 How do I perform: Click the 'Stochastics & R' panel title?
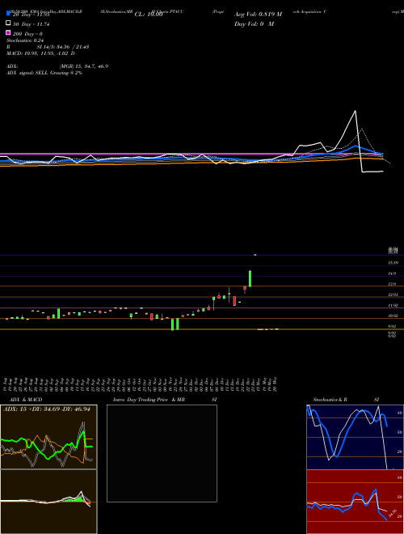(x=330, y=400)
